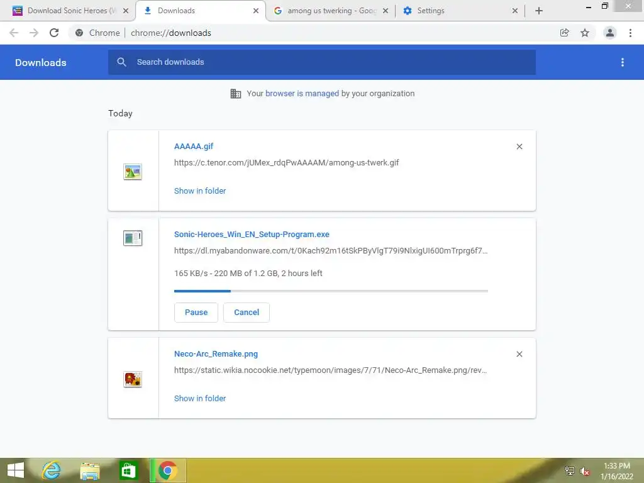
Task: Open the profile avatar menu
Action: coord(610,33)
